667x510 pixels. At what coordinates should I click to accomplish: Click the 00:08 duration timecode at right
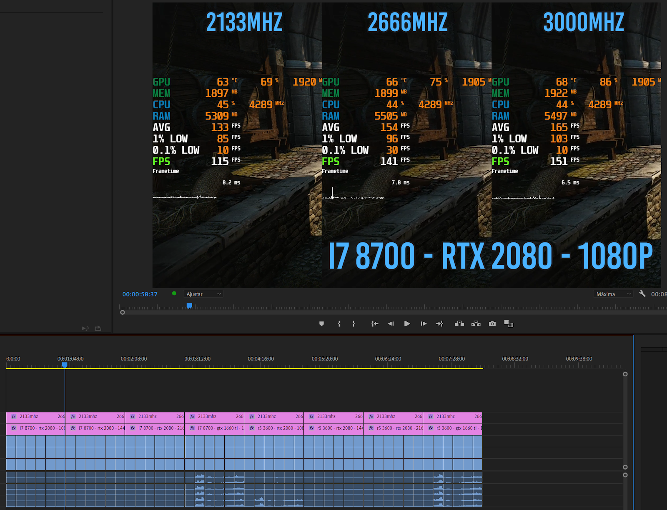(x=659, y=294)
